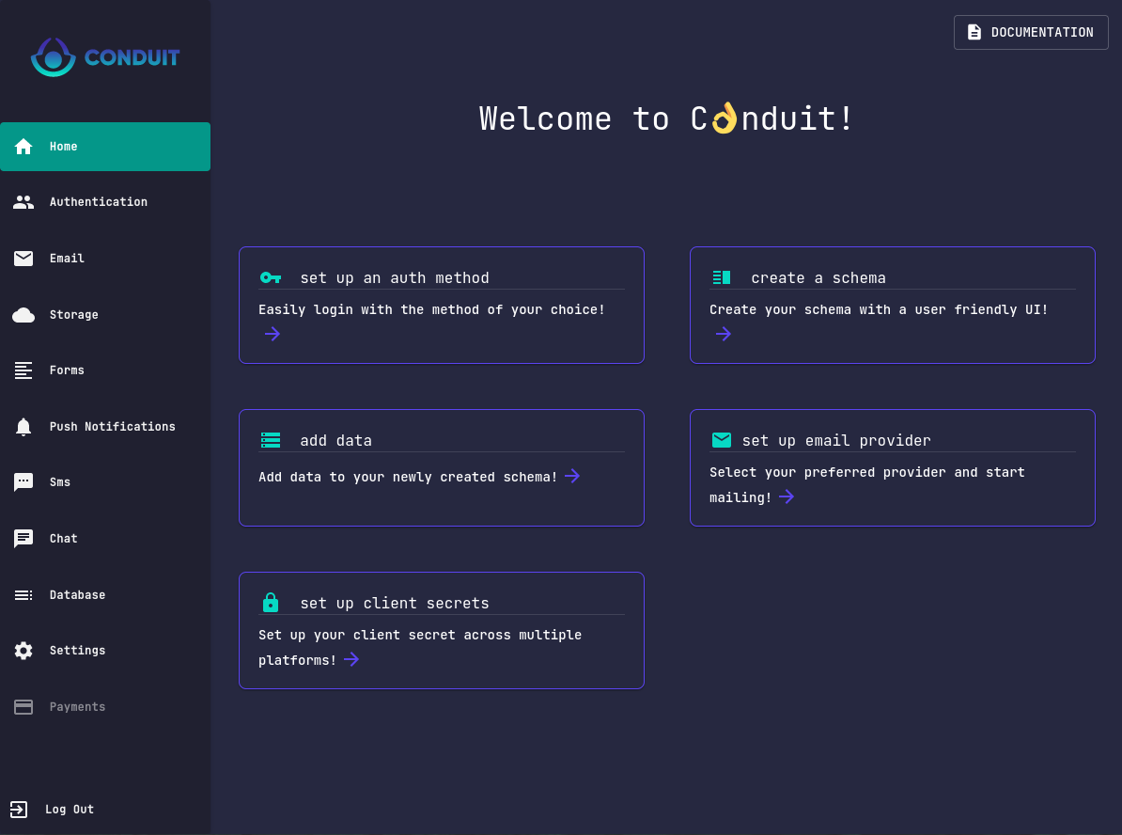Screen dimensions: 1122x835
Task: Click the lock icon on client secrets card
Action: 271,603
